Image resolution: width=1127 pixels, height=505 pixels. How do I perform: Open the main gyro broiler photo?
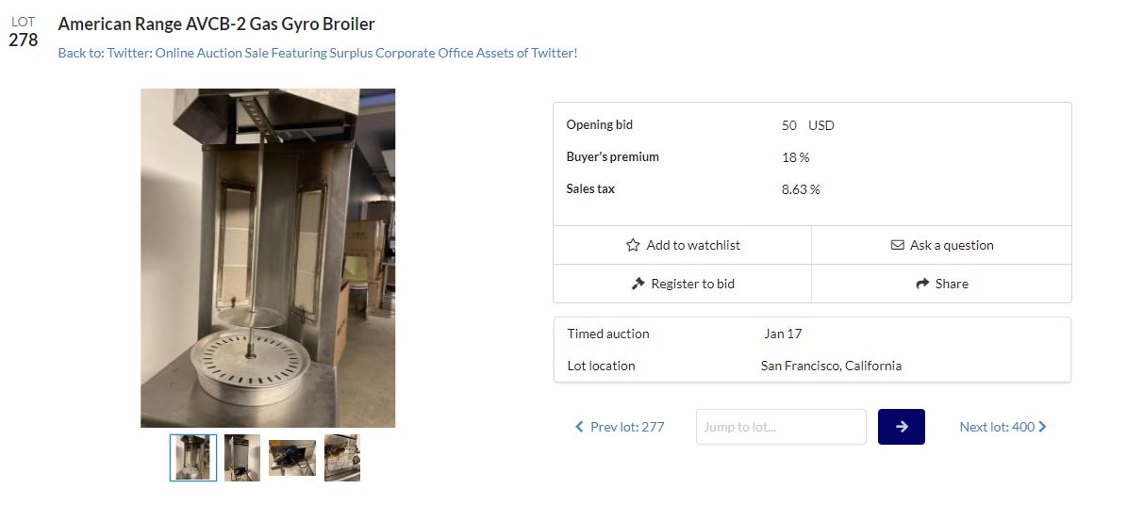click(268, 258)
